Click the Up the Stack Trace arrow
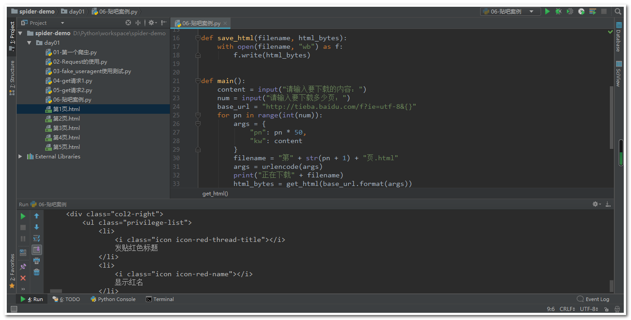Image resolution: width=631 pixels, height=320 pixels. tap(37, 216)
